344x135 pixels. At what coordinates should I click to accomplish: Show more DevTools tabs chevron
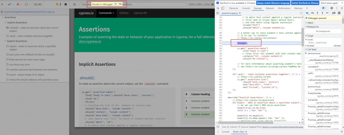pos(307,8)
